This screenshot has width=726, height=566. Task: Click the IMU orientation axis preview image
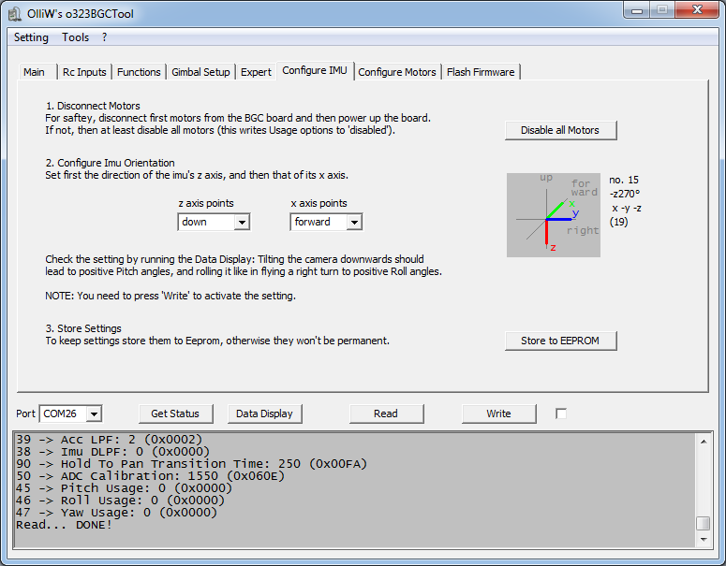click(553, 214)
